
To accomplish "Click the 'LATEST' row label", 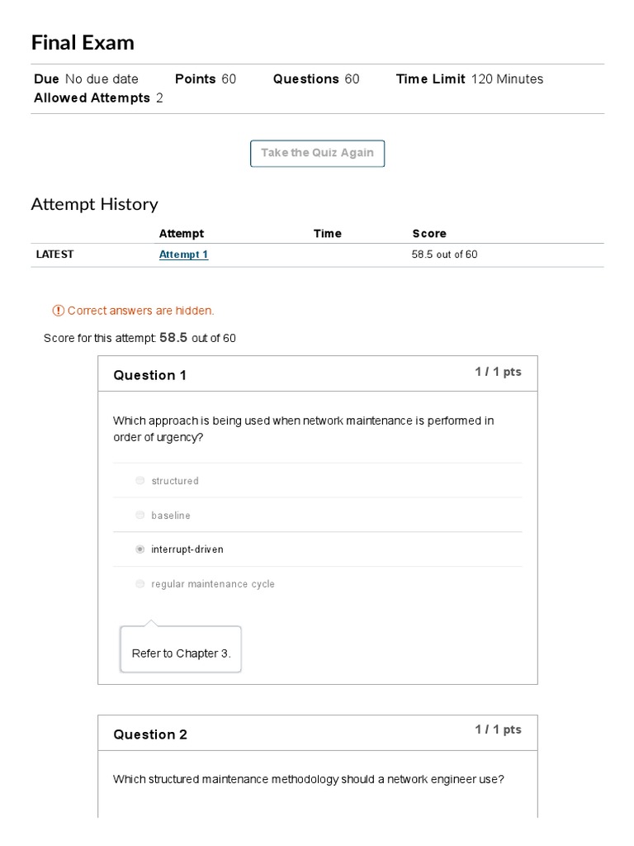I will pyautogui.click(x=54, y=254).
